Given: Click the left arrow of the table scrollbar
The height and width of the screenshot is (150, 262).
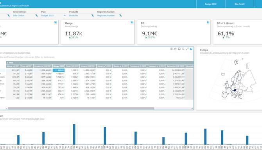Looking at the screenshot, I should (7, 108).
